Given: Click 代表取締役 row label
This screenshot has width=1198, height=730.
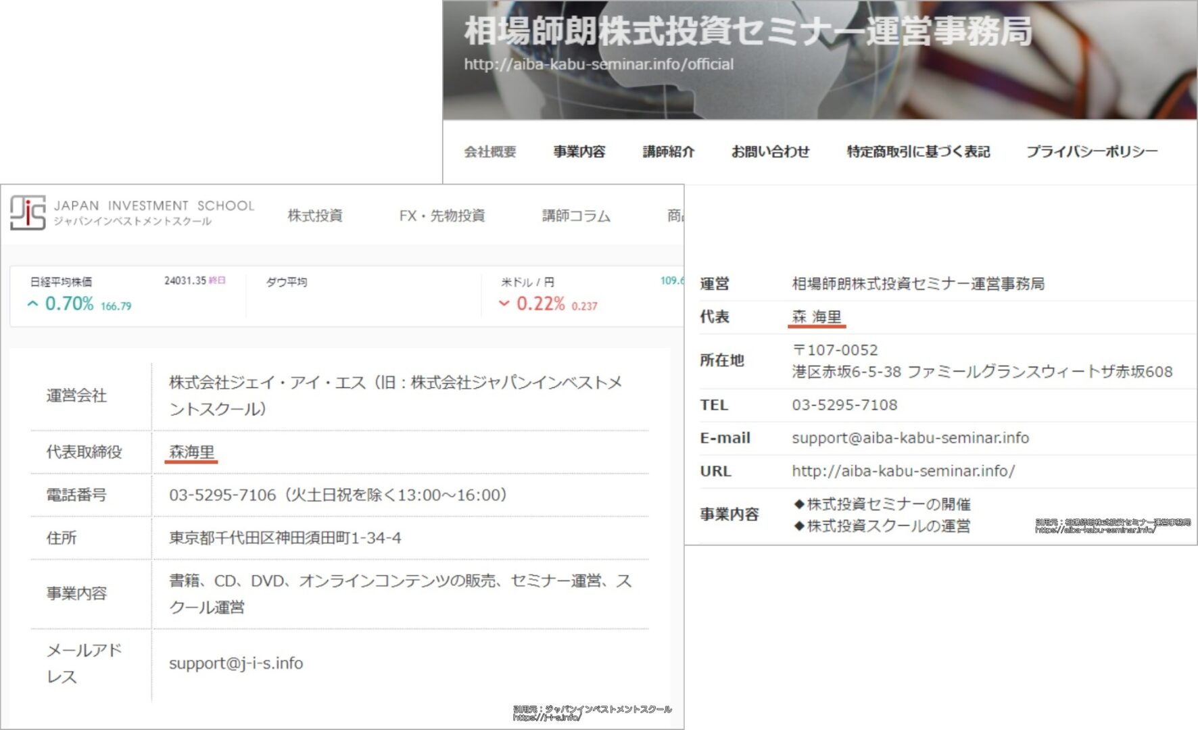Looking at the screenshot, I should pos(84,452).
